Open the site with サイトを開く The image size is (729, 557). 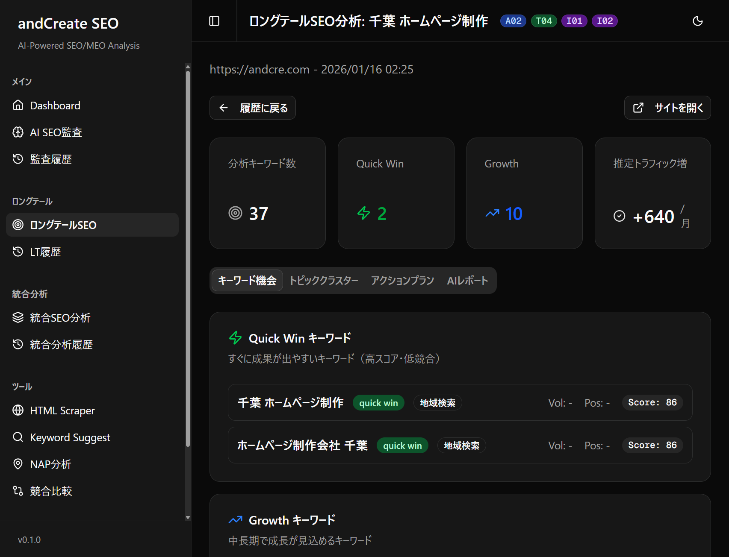[667, 108]
